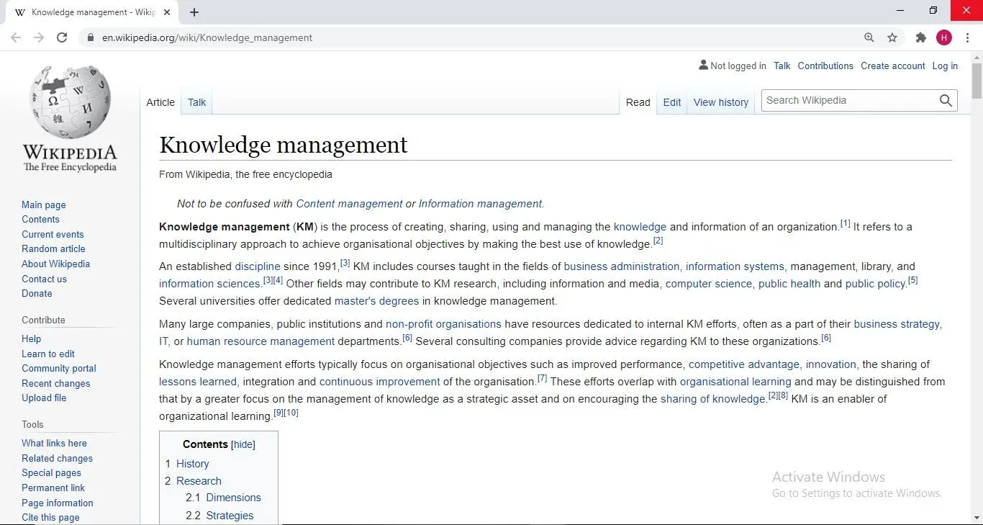Open the Chrome three-dot menu
983x525 pixels.
[968, 37]
